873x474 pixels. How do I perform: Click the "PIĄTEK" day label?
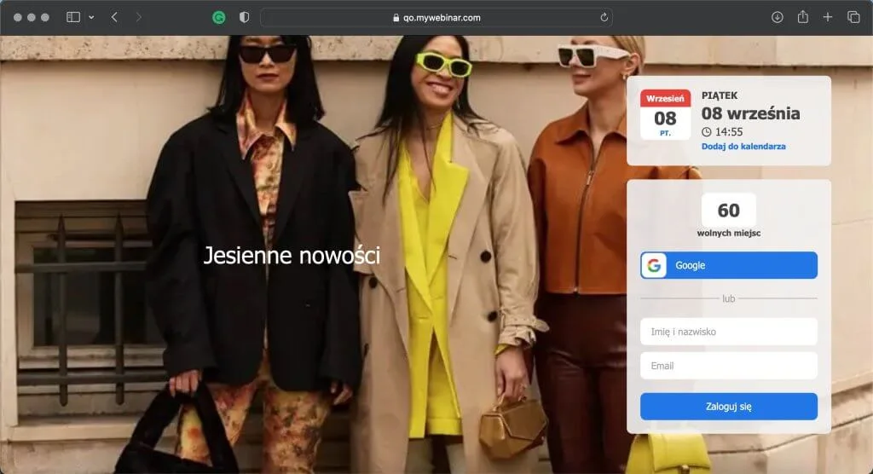click(x=720, y=95)
